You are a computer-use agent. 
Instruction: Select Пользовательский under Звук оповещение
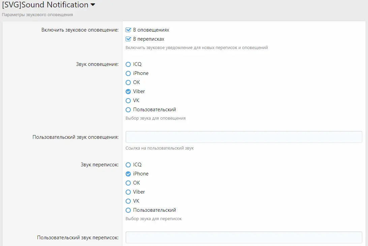[x=128, y=110]
